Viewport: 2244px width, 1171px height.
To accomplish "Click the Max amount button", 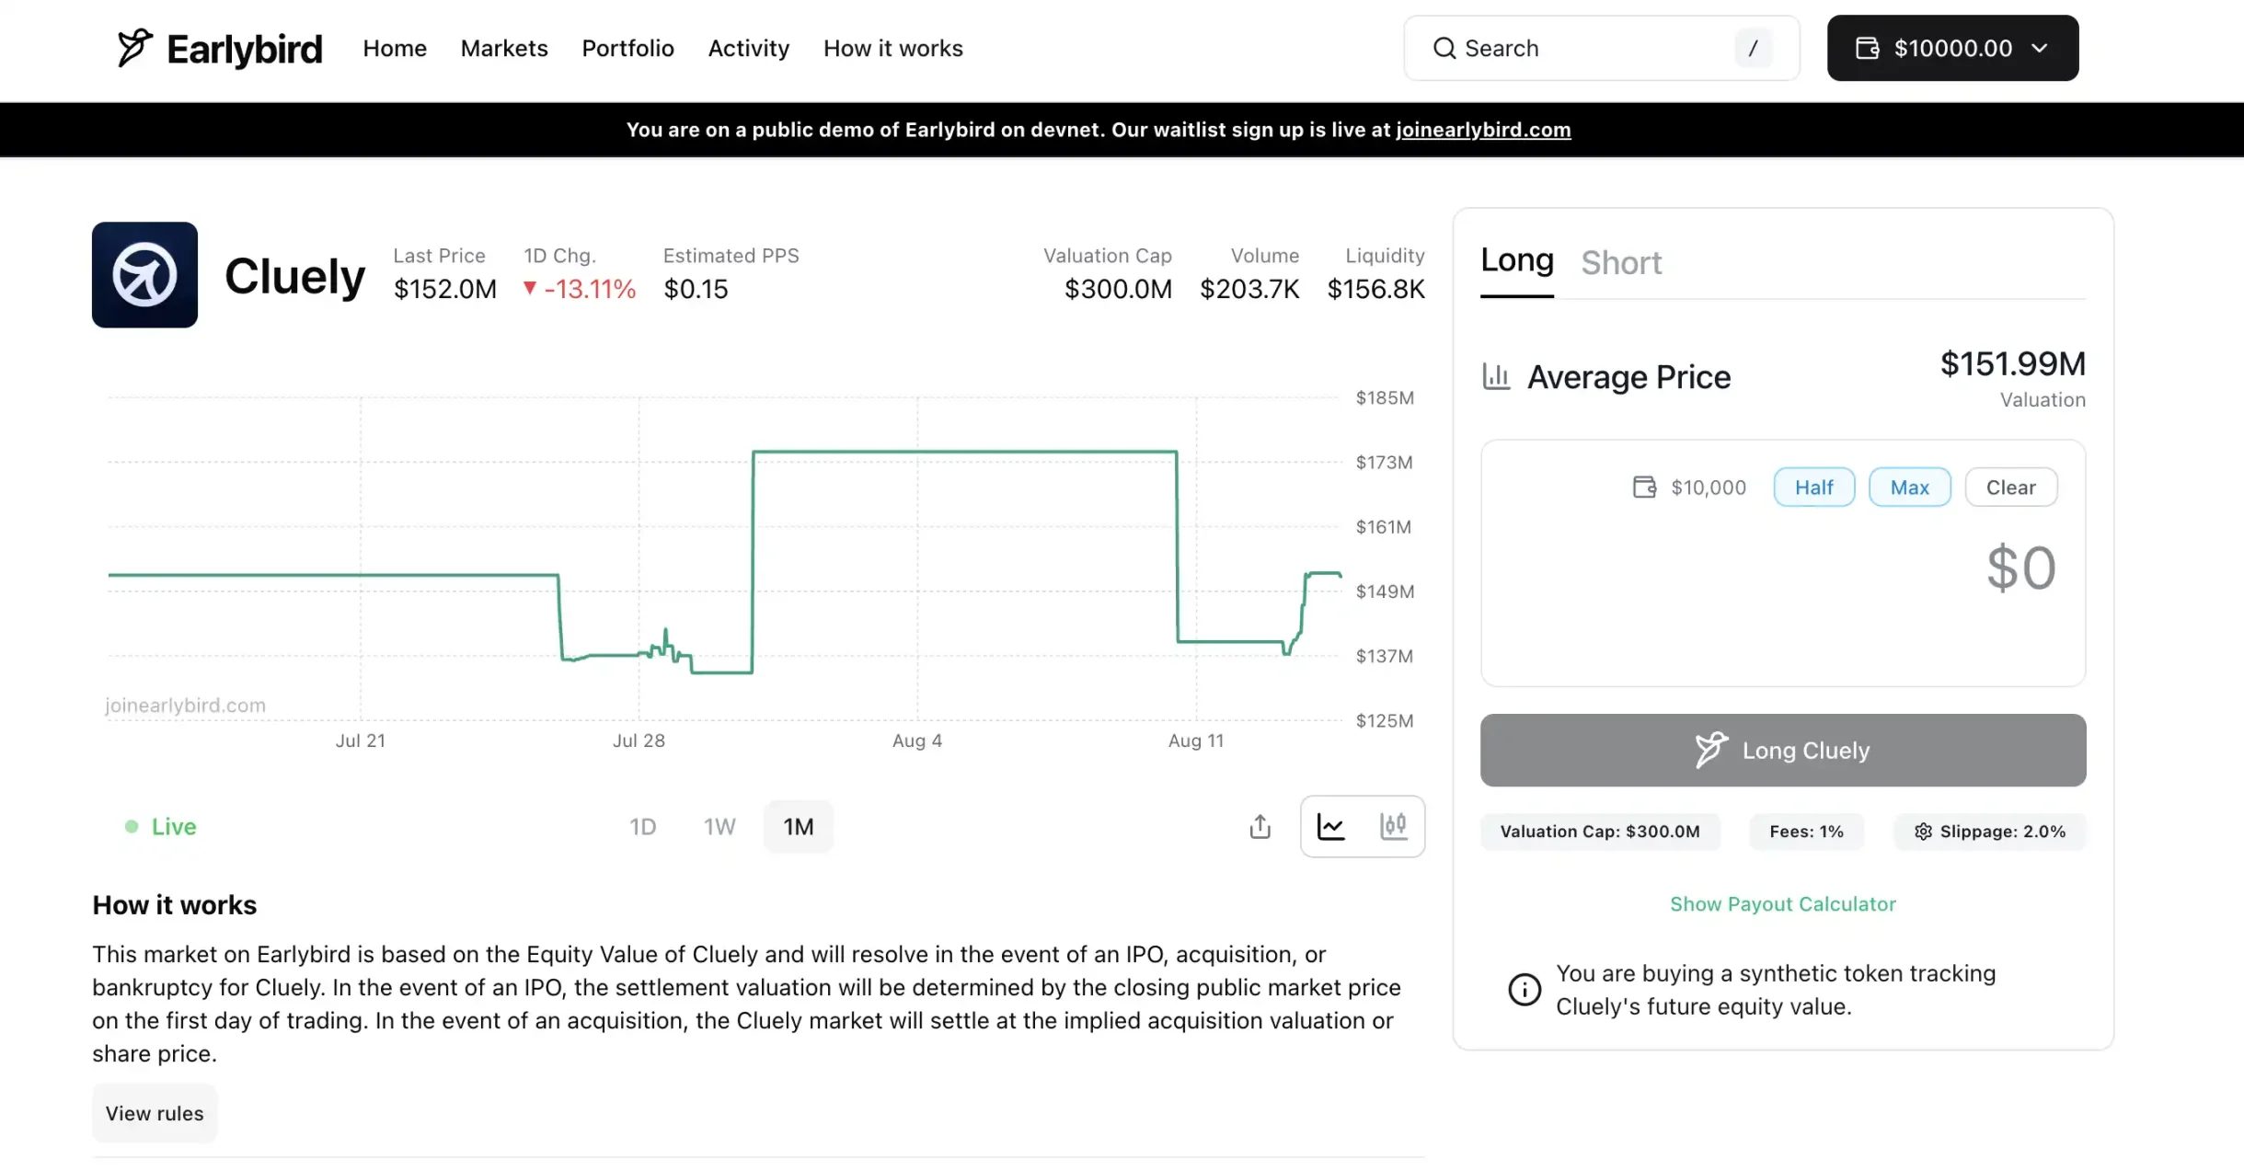I will pyautogui.click(x=1909, y=488).
